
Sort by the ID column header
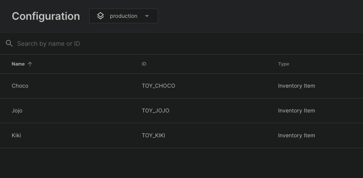pyautogui.click(x=144, y=64)
